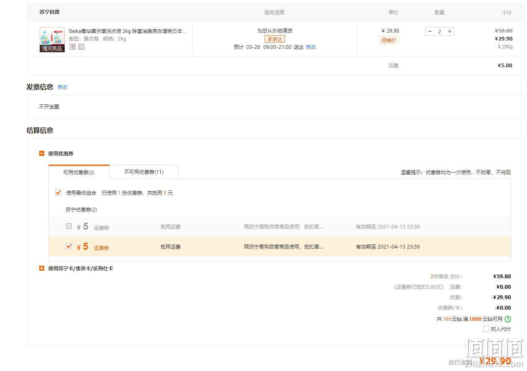Click the ¥5.00 shipping fee value
Image resolution: width=527 pixels, height=371 pixels.
pos(505,66)
